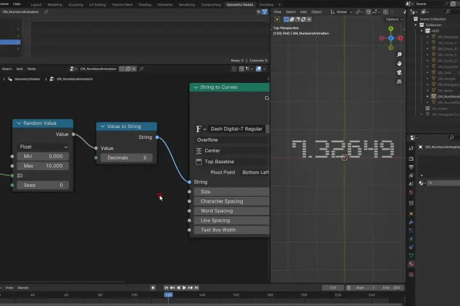The image size is (460, 306).
Task: Toggle use preview range clock icon
Action: click(349, 288)
